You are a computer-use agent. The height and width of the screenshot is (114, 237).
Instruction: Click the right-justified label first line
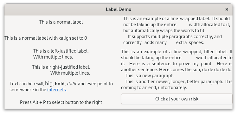pos(61,67)
